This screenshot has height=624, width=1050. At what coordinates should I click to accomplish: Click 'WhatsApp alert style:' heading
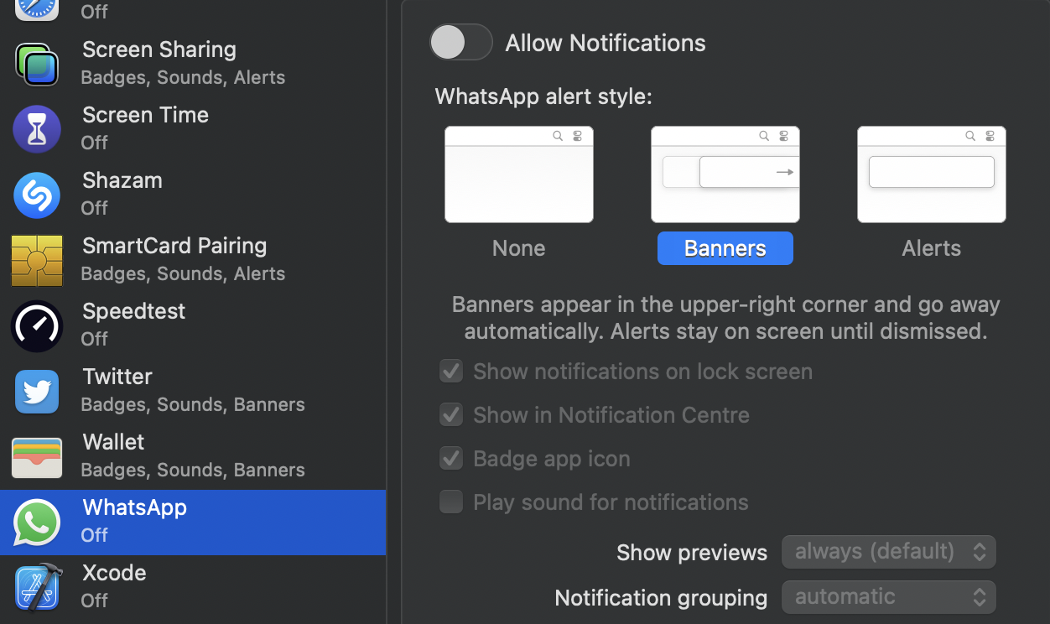(x=543, y=96)
